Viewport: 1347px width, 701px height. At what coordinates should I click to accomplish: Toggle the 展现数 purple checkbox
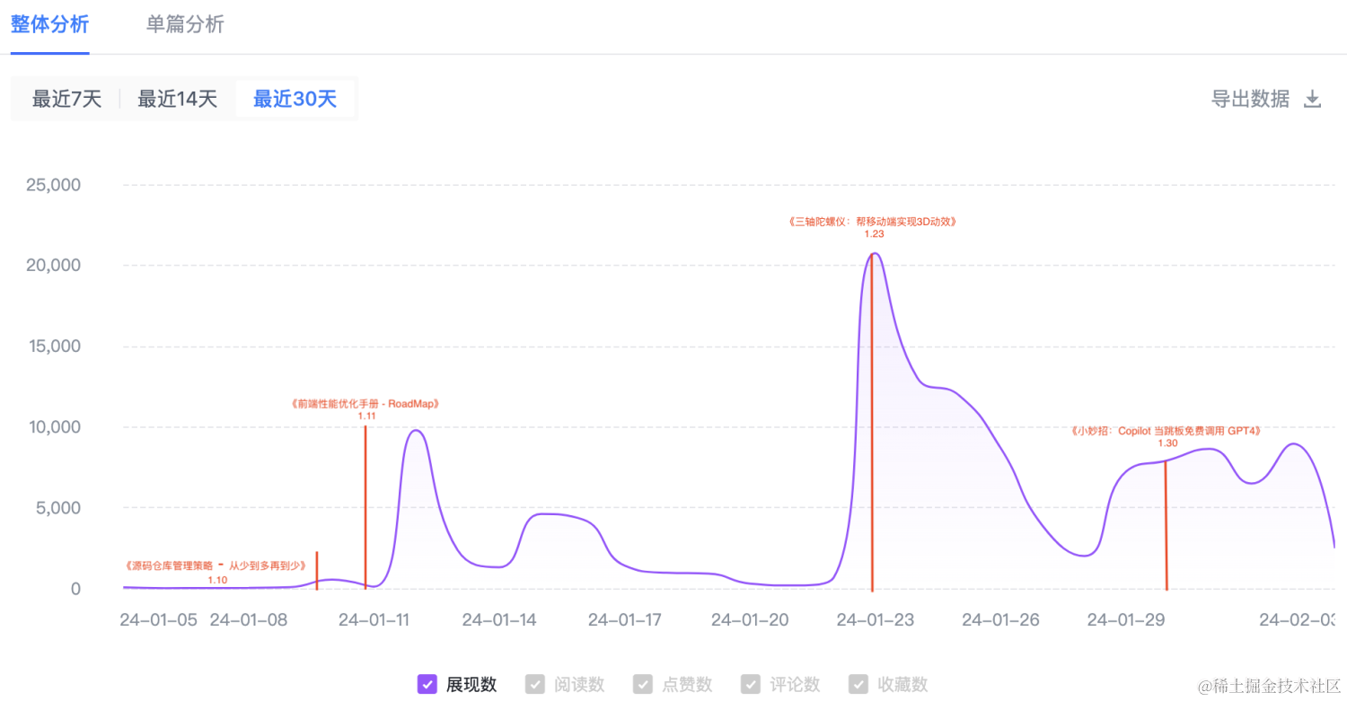pyautogui.click(x=427, y=684)
